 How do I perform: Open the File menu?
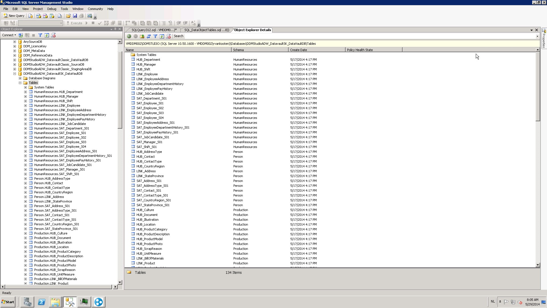pyautogui.click(x=6, y=9)
